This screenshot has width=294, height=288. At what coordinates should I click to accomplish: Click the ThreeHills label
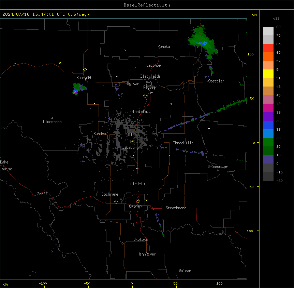(183, 143)
